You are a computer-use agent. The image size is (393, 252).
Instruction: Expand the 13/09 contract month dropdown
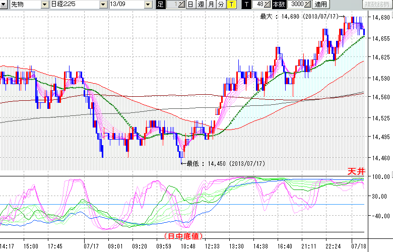148,5
